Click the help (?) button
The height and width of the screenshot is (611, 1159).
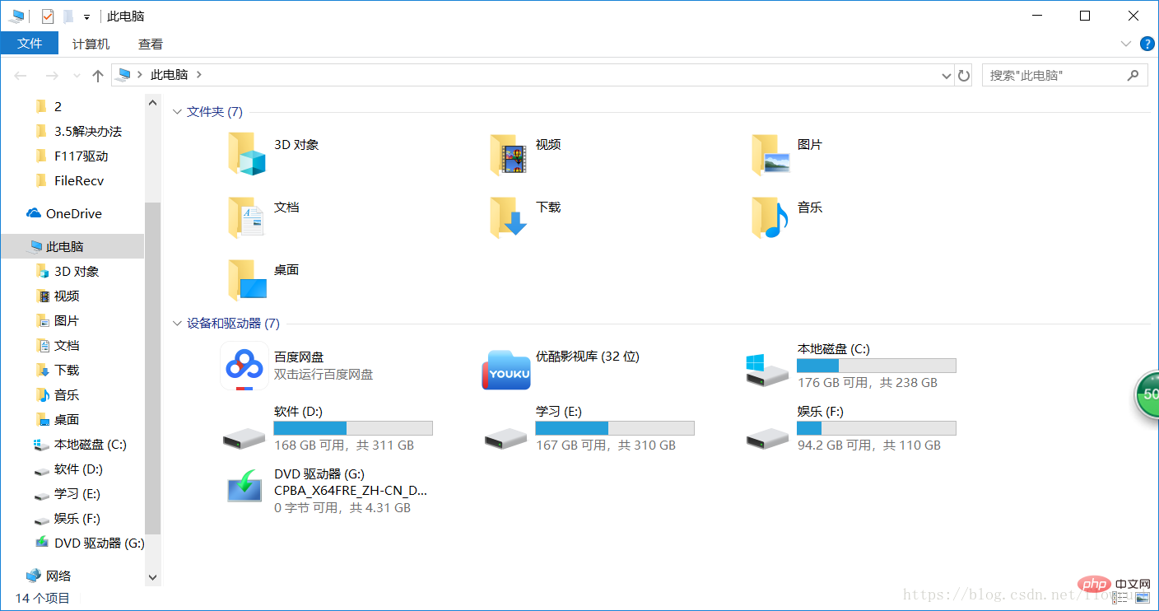[x=1147, y=44]
